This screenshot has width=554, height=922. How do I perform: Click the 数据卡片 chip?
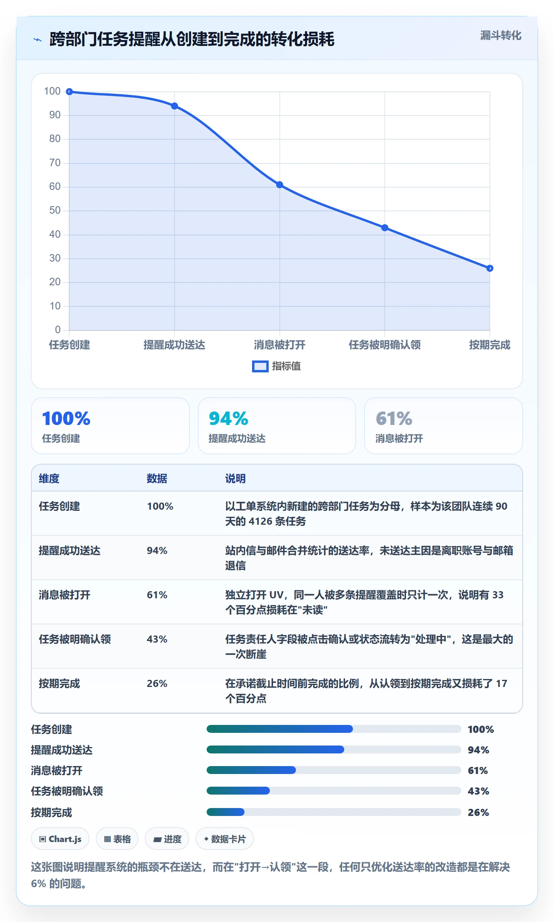[x=225, y=839]
